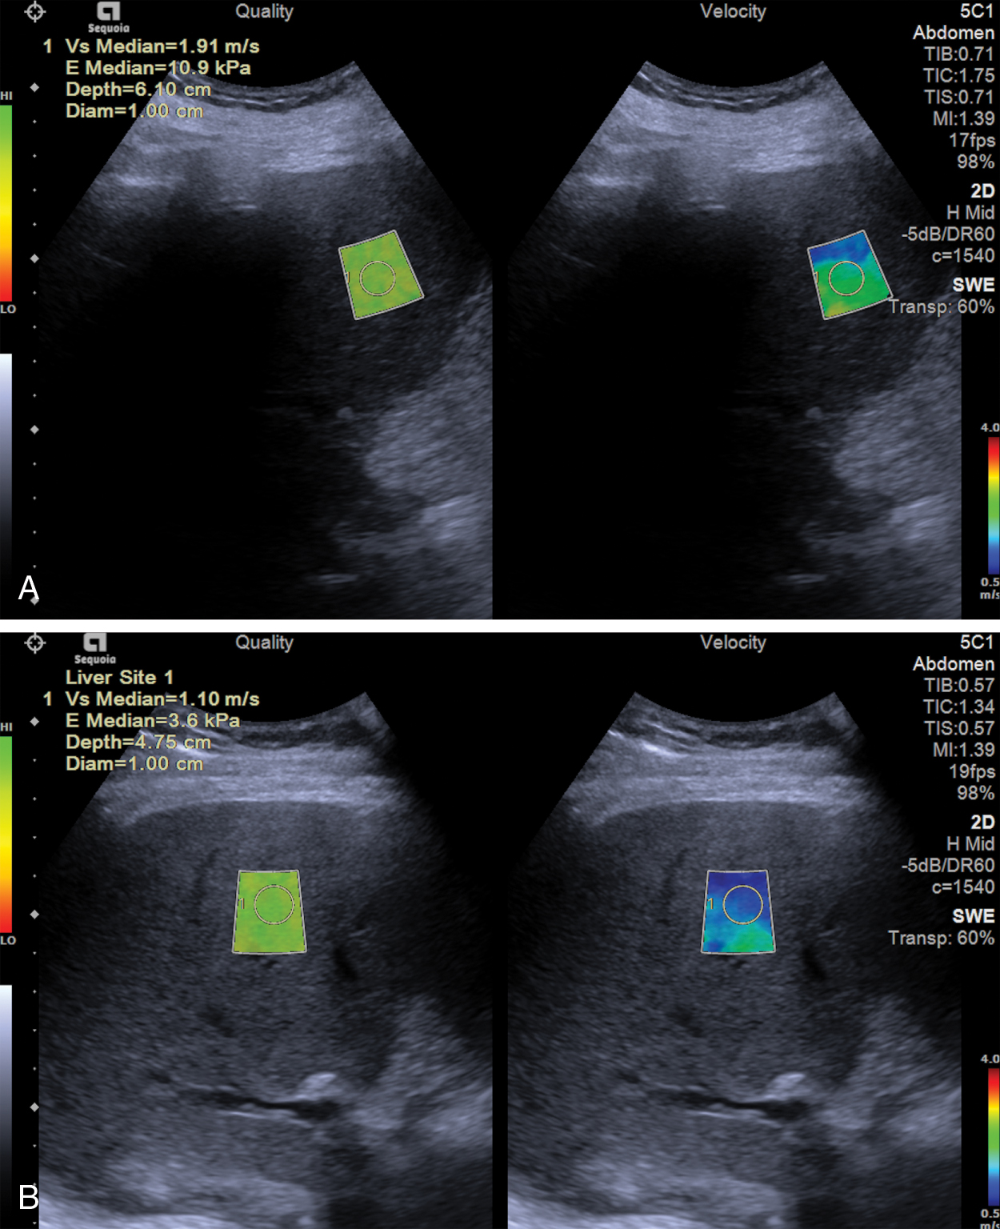The width and height of the screenshot is (1000, 1229).
Task: Click the velocity color scale in panel A
Action: [993, 506]
